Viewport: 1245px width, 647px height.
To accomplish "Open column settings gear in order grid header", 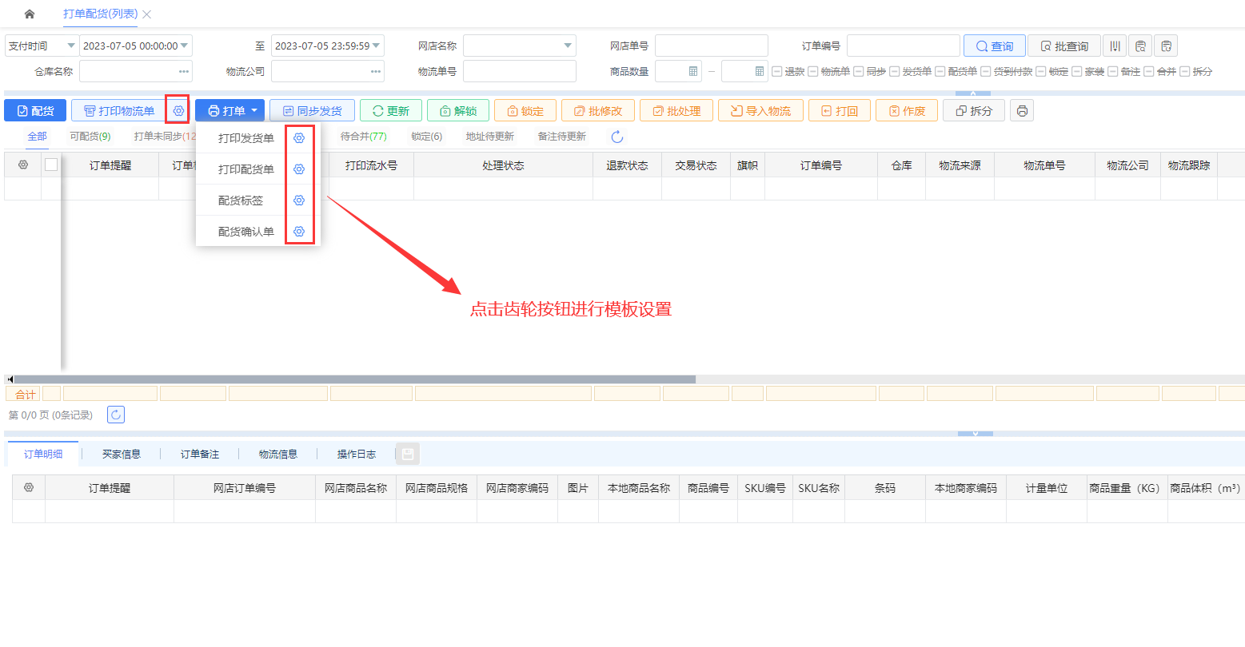I will point(23,165).
